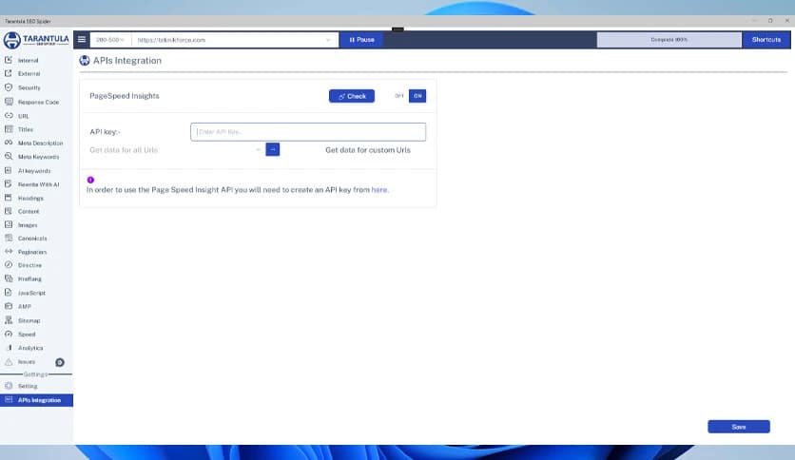Viewport: 795px width, 460px height.
Task: Focus the Enter API Key input field
Action: pyautogui.click(x=308, y=132)
